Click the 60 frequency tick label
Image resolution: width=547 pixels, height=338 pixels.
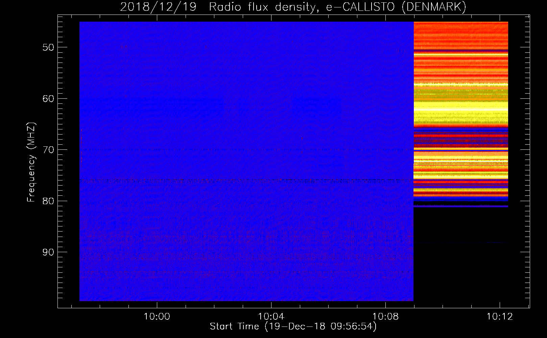[x=48, y=99]
